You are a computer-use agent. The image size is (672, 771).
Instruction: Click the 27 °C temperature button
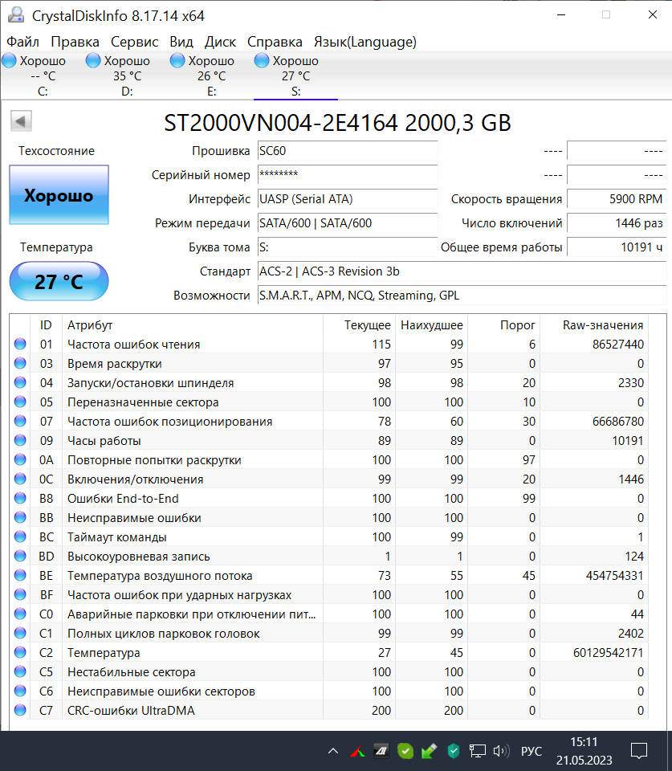pos(59,281)
